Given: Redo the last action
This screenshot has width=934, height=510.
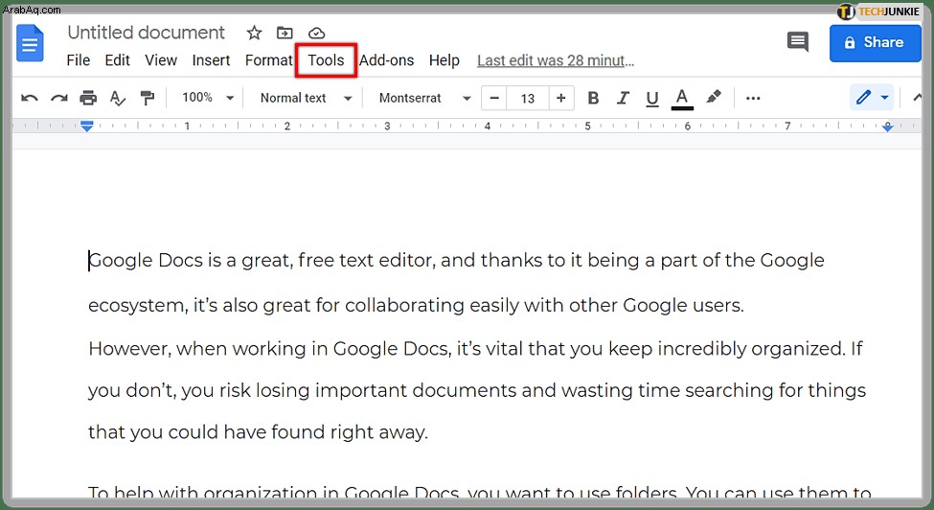Looking at the screenshot, I should click(58, 98).
